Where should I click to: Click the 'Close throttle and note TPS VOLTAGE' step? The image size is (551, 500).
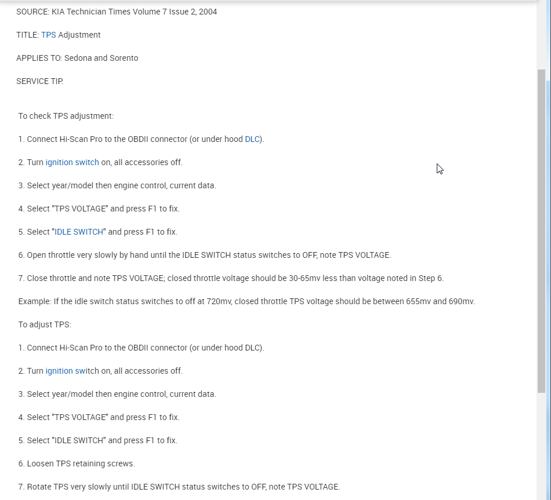tap(231, 278)
